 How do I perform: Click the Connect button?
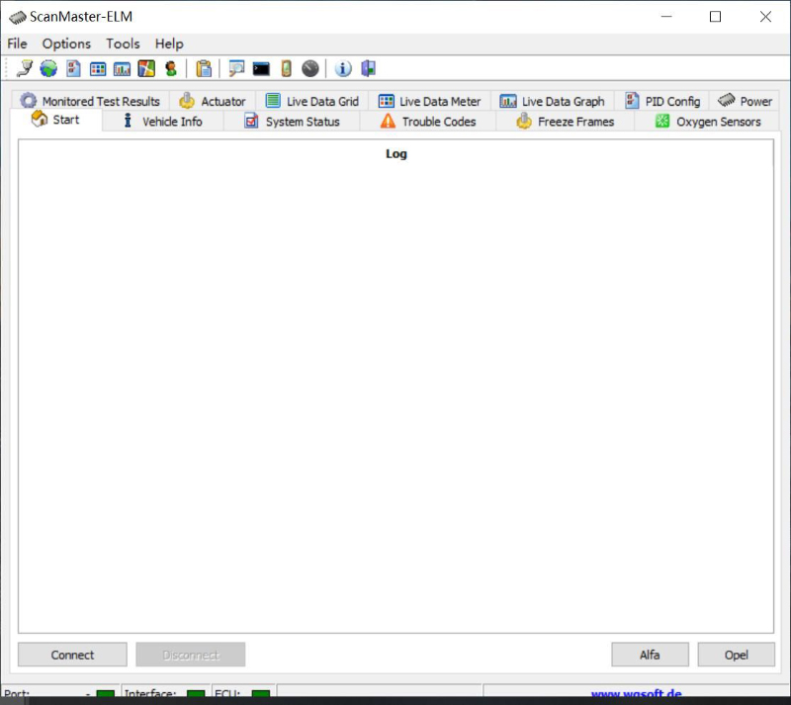pos(72,655)
